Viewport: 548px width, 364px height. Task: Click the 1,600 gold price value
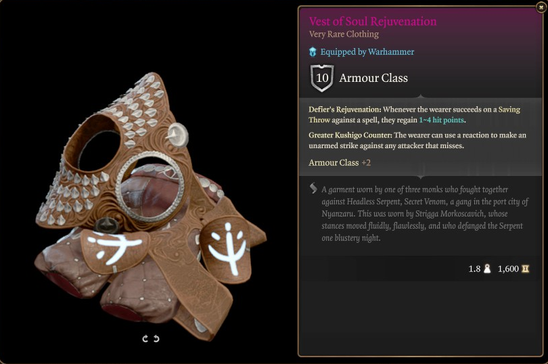pos(508,269)
